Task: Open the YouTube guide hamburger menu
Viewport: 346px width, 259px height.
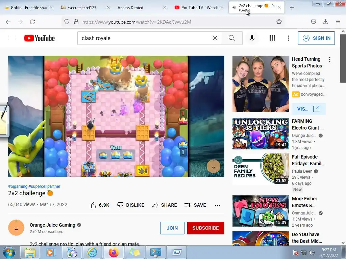Action: click(x=12, y=38)
